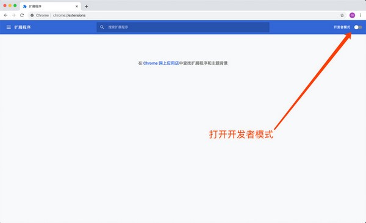Image resolution: width=366 pixels, height=223 pixels.
Task: Click the puzzle-piece favicon on the tab
Action: click(25, 7)
